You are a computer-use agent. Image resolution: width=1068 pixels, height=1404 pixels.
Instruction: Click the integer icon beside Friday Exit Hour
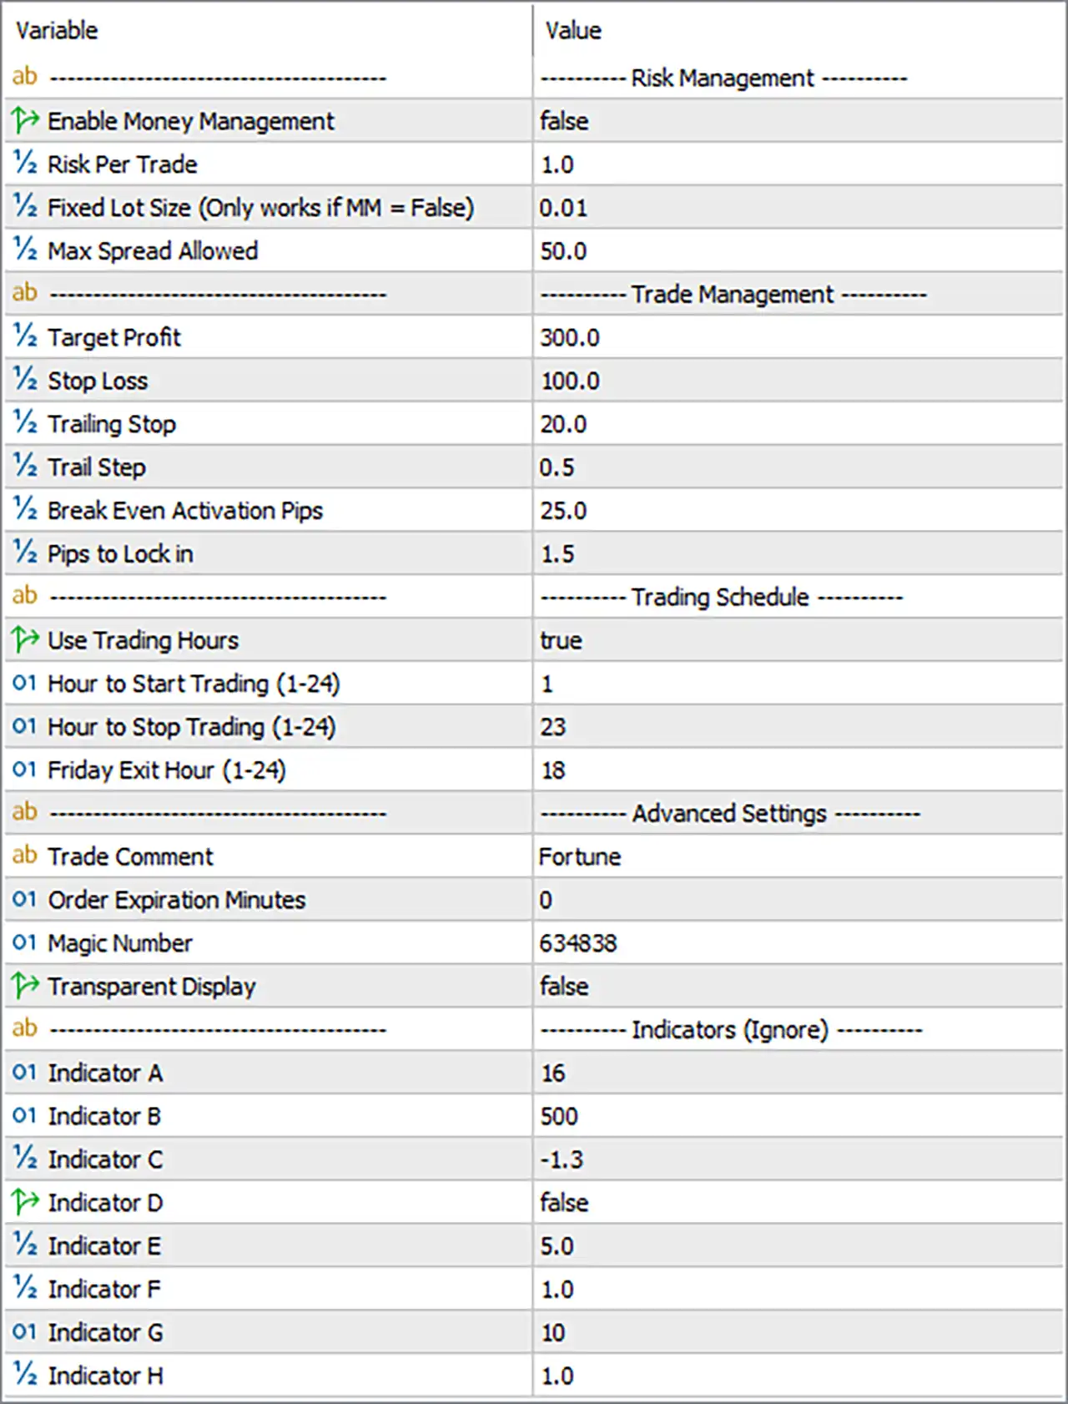click(25, 770)
